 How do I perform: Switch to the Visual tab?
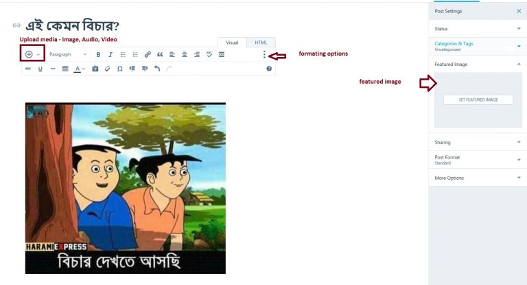click(232, 43)
